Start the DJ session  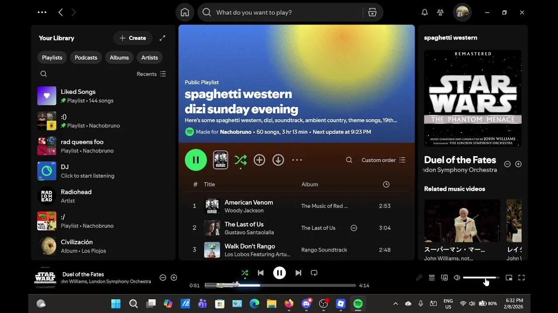click(x=103, y=171)
